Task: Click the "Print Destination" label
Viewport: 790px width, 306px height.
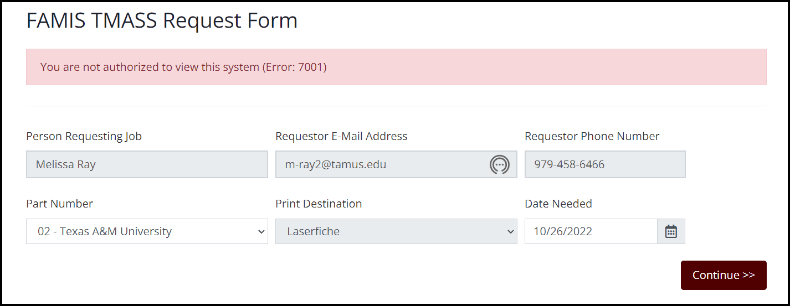Action: point(319,204)
